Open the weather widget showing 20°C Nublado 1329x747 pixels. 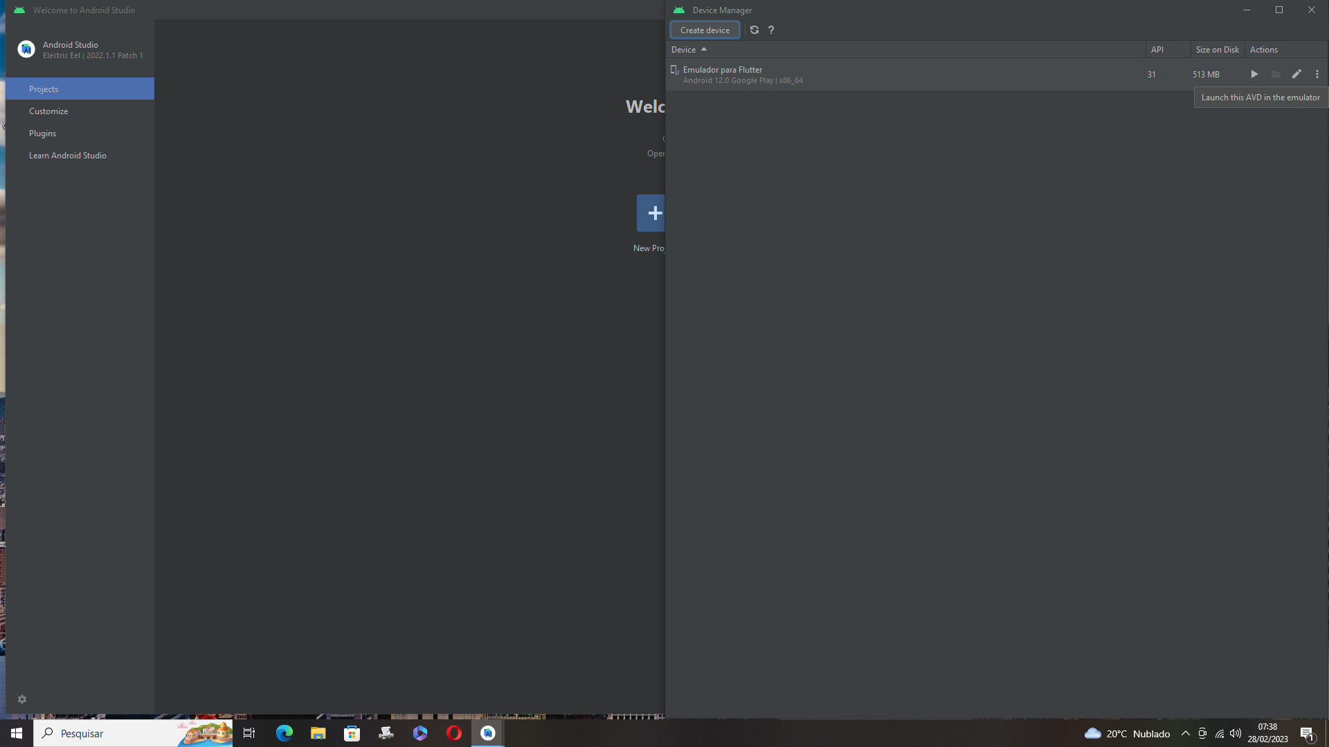click(x=1127, y=733)
